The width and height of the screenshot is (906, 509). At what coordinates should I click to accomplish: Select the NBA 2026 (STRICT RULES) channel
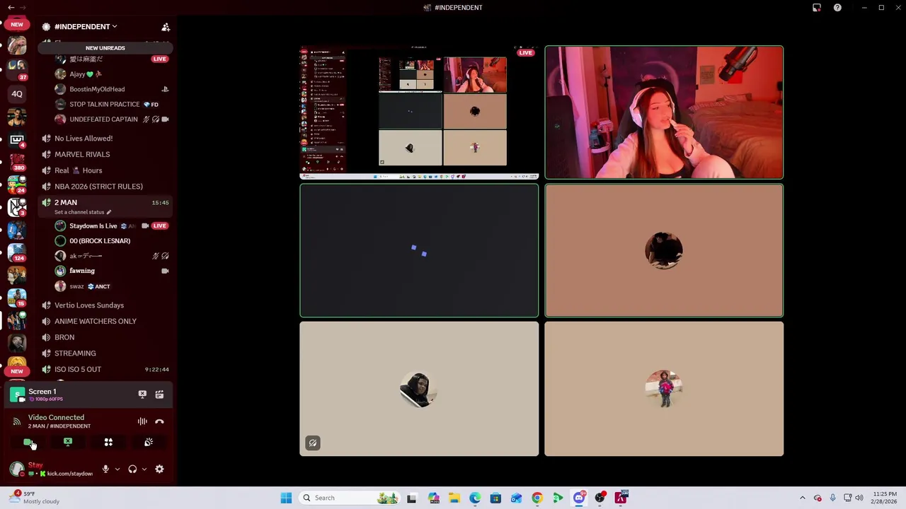[x=98, y=187]
